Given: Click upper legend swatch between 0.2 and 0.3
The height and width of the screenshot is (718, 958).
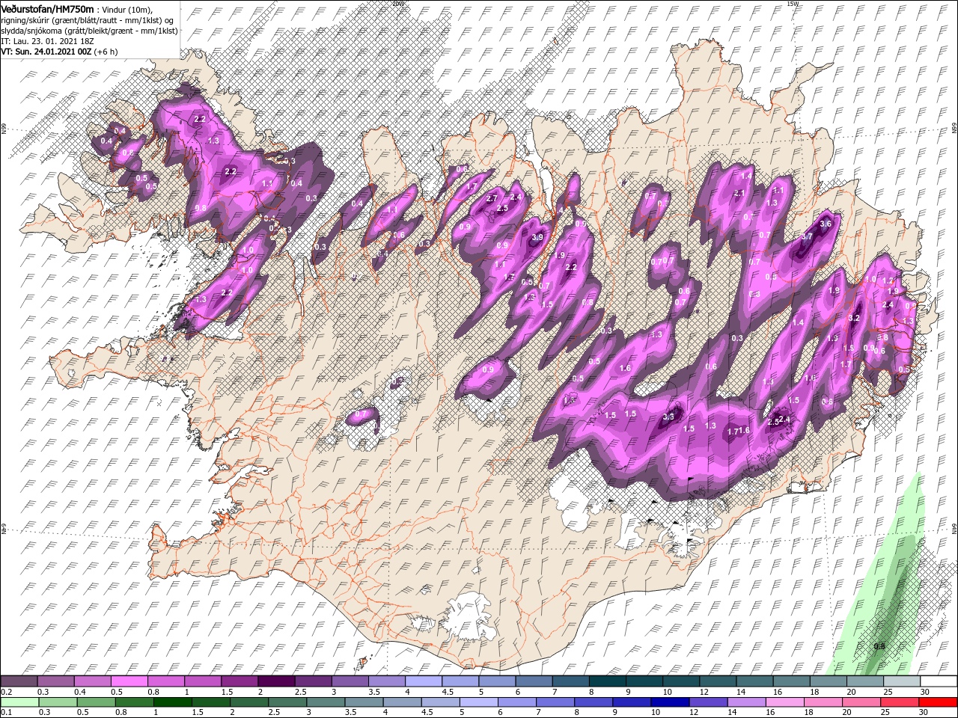Looking at the screenshot, I should pos(19,681).
